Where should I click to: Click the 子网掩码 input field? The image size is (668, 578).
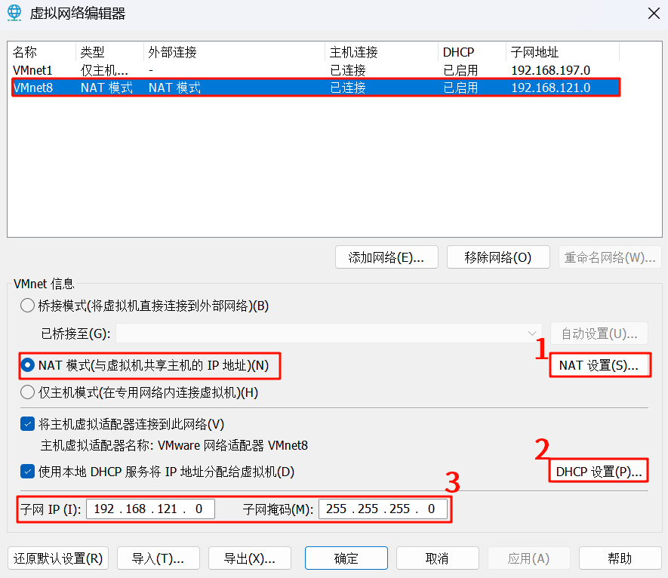(x=383, y=509)
